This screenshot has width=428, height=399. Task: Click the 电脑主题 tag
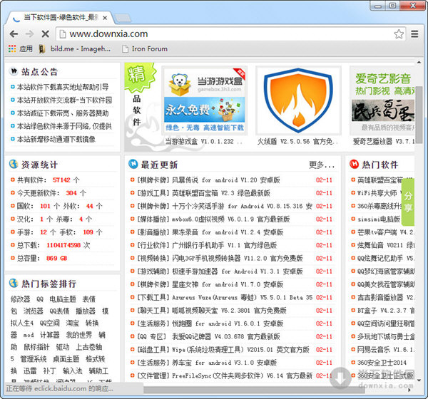(63, 299)
